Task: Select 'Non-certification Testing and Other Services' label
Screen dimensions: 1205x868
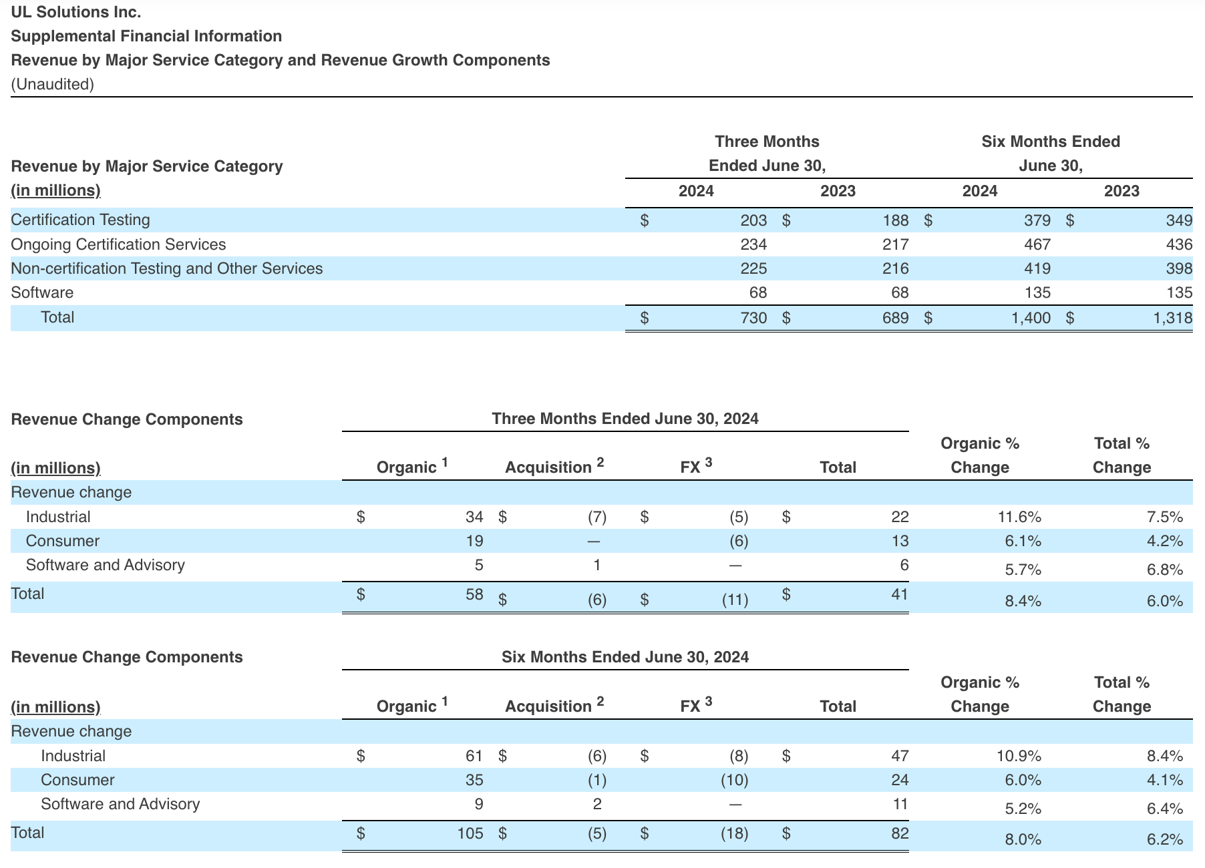Action: 166,268
